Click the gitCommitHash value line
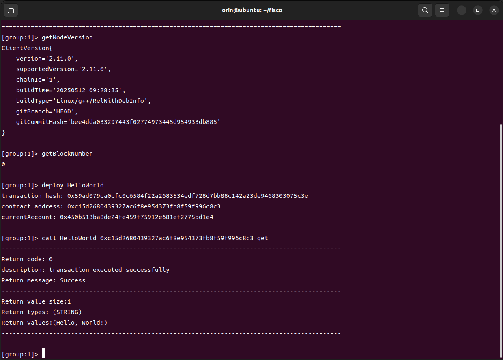 pos(118,122)
